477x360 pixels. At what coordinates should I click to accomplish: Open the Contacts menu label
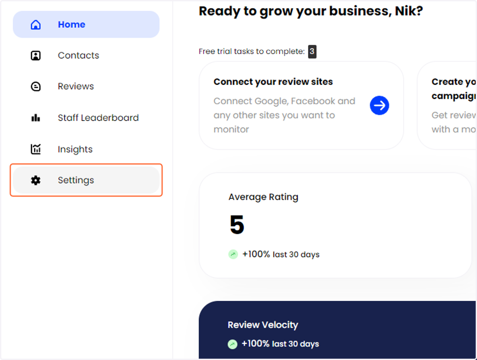tap(78, 56)
